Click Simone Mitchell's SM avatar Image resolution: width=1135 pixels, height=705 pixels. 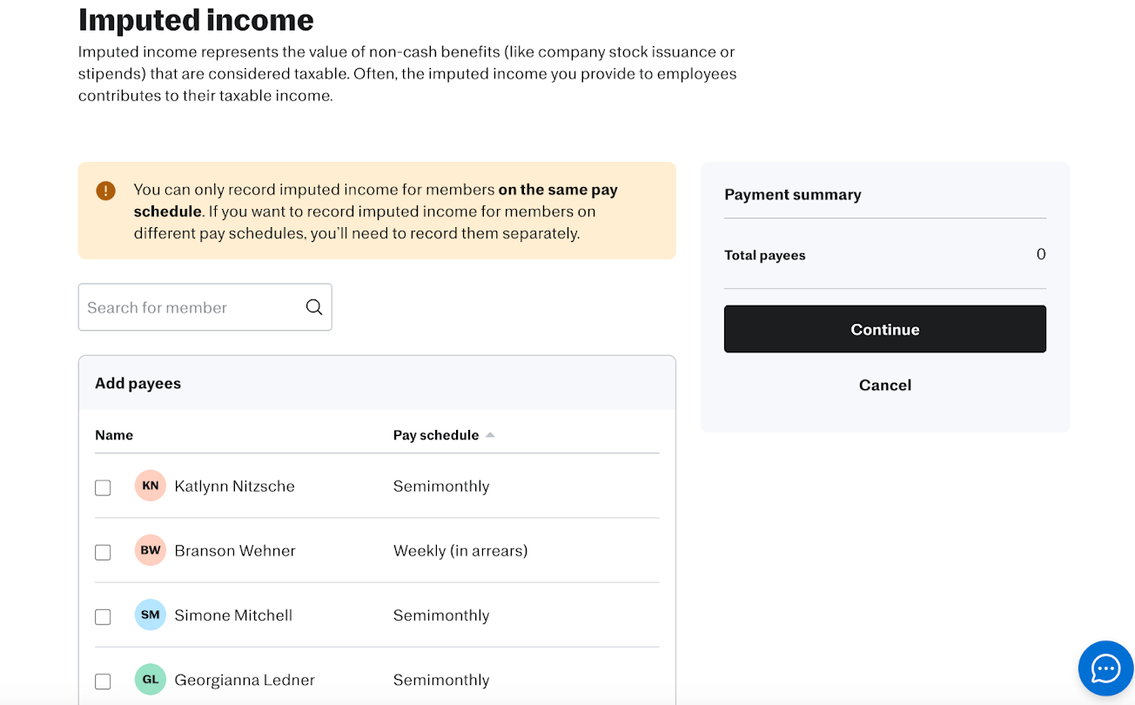pyautogui.click(x=151, y=614)
